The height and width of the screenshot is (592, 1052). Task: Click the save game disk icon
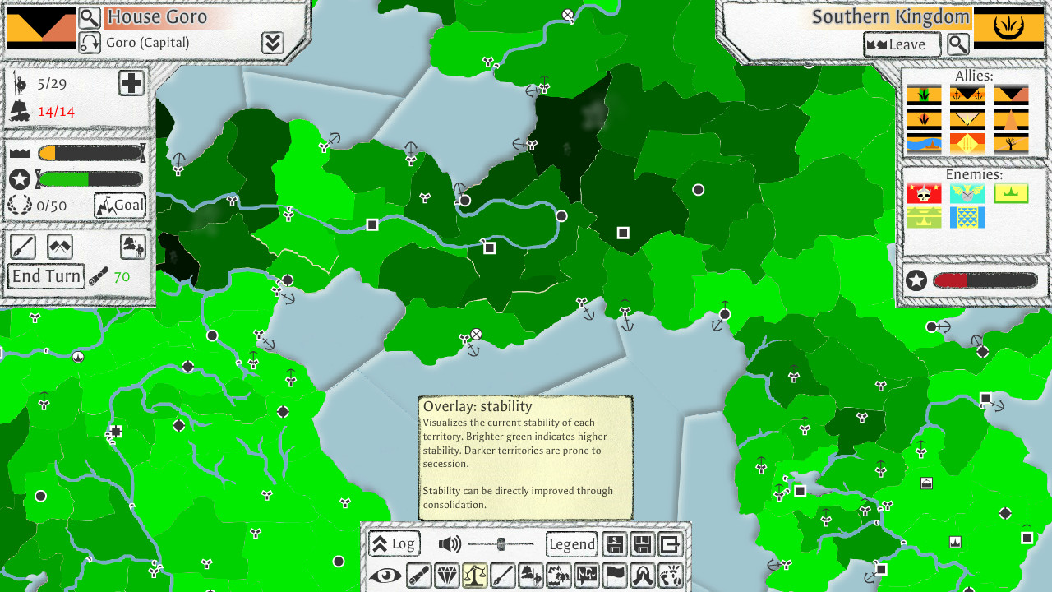pyautogui.click(x=616, y=544)
